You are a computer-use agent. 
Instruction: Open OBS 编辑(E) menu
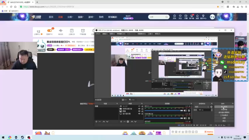[105, 34]
